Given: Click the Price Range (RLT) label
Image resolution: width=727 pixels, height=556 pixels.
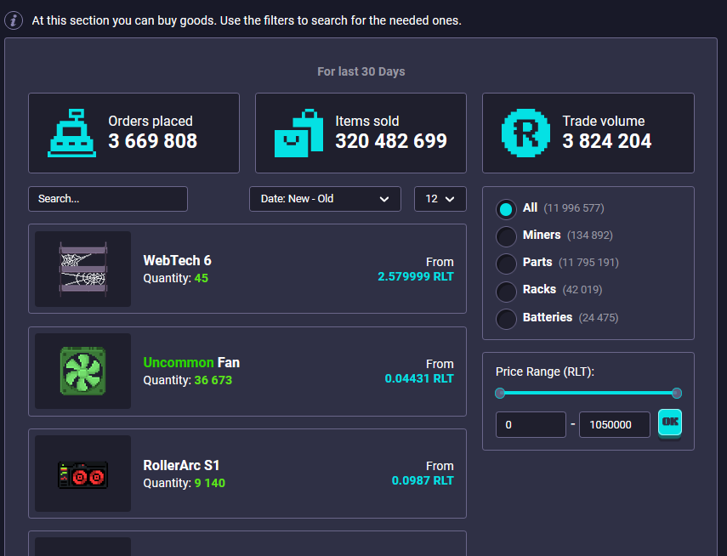Looking at the screenshot, I should tap(545, 372).
